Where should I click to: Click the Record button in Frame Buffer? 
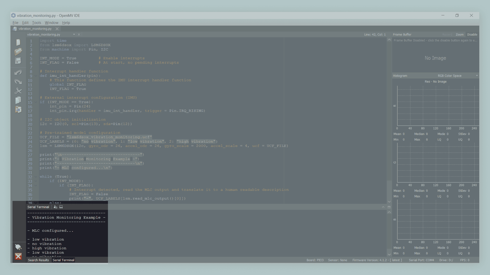(447, 35)
